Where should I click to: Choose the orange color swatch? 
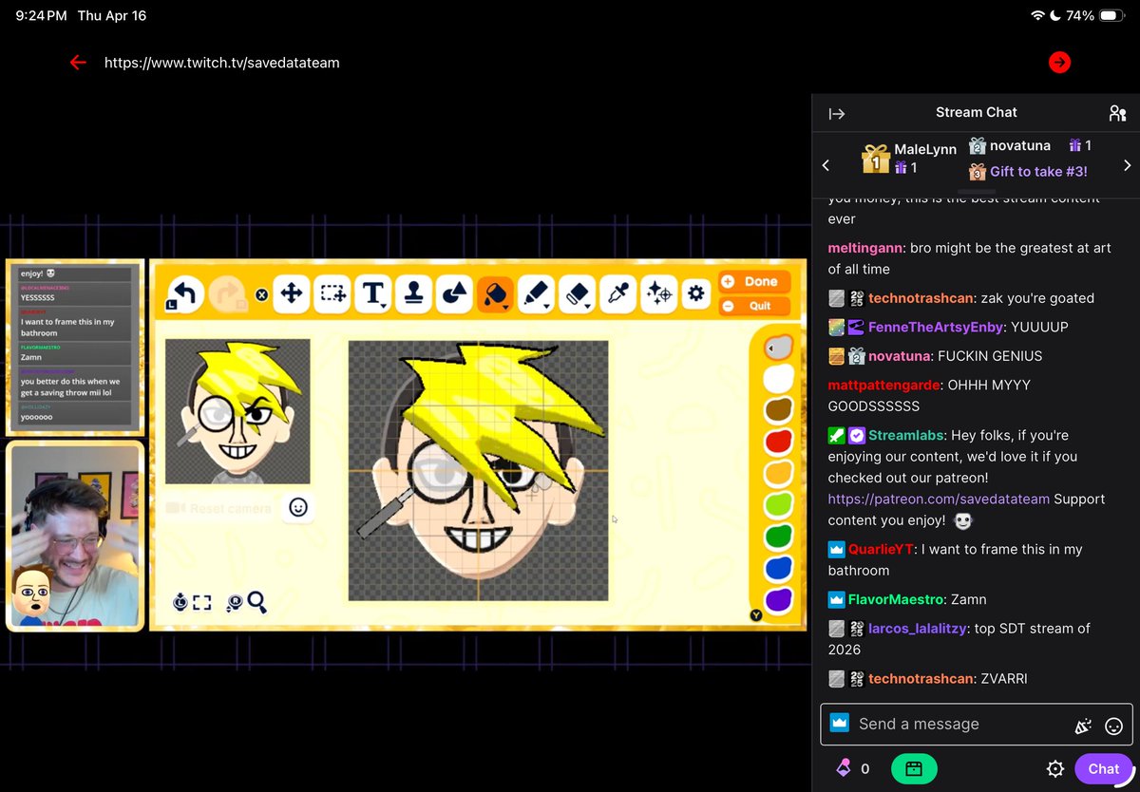click(778, 473)
